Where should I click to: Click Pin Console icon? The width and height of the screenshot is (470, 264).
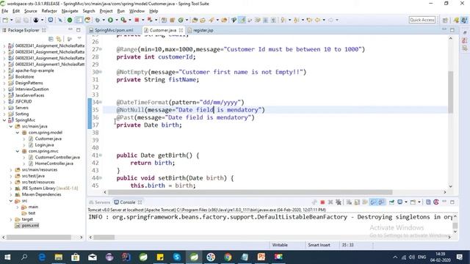click(x=391, y=202)
